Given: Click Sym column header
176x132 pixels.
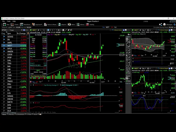Looking at the screenshot, I should (9, 33).
